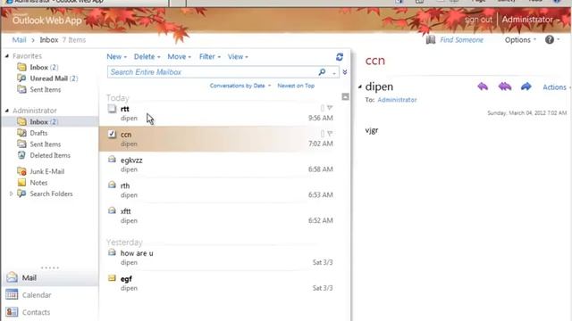Open the Filter dropdown menu
Viewport: 572px width, 321px height.
[x=210, y=57]
